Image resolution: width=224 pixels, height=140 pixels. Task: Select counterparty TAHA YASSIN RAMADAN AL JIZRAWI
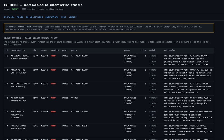coord(17,115)
